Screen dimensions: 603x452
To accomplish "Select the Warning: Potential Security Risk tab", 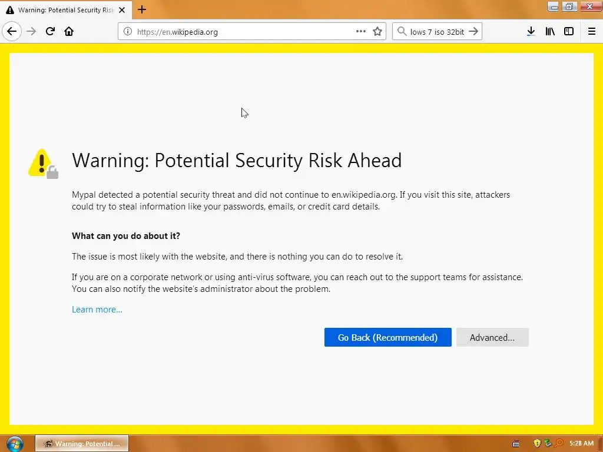I will [x=66, y=10].
